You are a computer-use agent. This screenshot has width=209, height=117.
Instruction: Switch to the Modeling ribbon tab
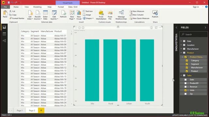point(37,7)
